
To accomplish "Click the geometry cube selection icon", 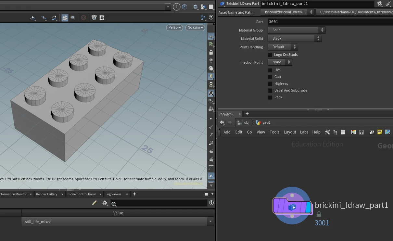I will point(195,7).
